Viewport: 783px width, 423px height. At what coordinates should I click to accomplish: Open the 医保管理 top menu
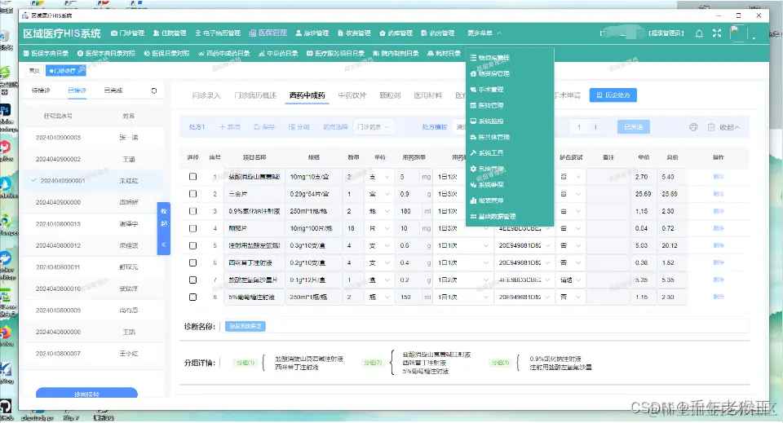268,33
